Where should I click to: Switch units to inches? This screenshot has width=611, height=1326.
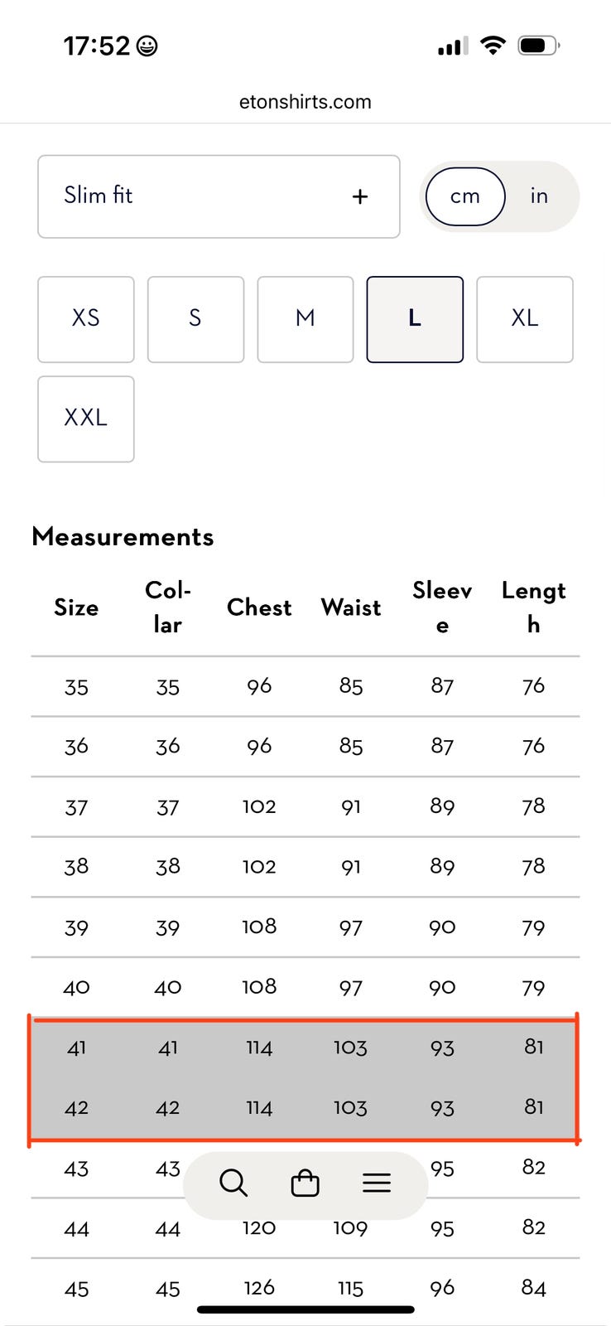[x=539, y=196]
